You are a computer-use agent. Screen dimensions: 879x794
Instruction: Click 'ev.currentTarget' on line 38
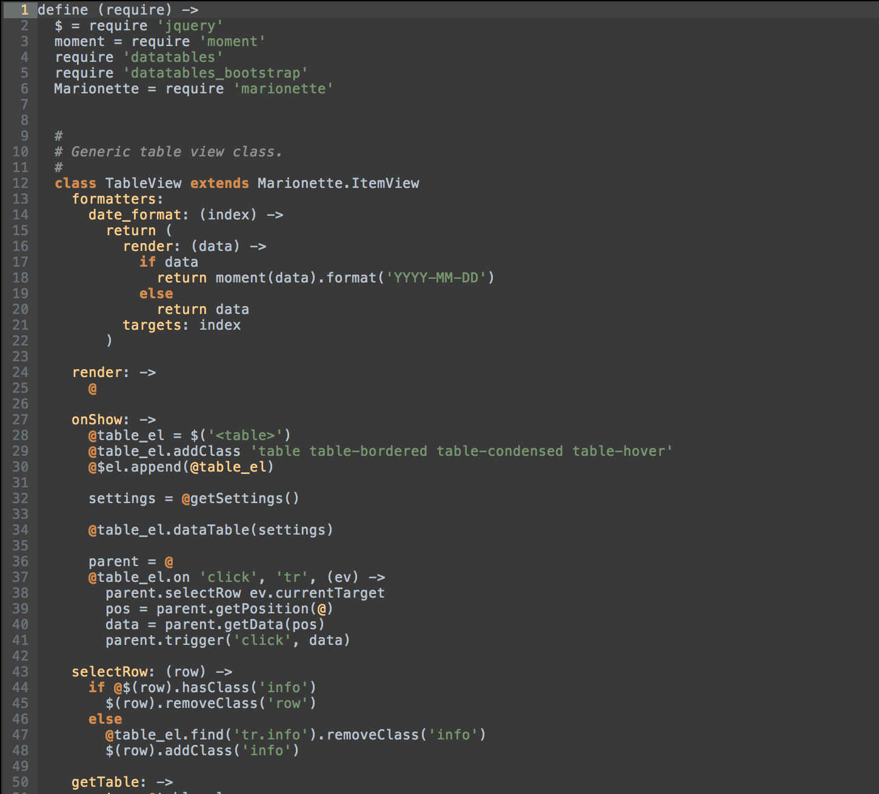tap(317, 593)
